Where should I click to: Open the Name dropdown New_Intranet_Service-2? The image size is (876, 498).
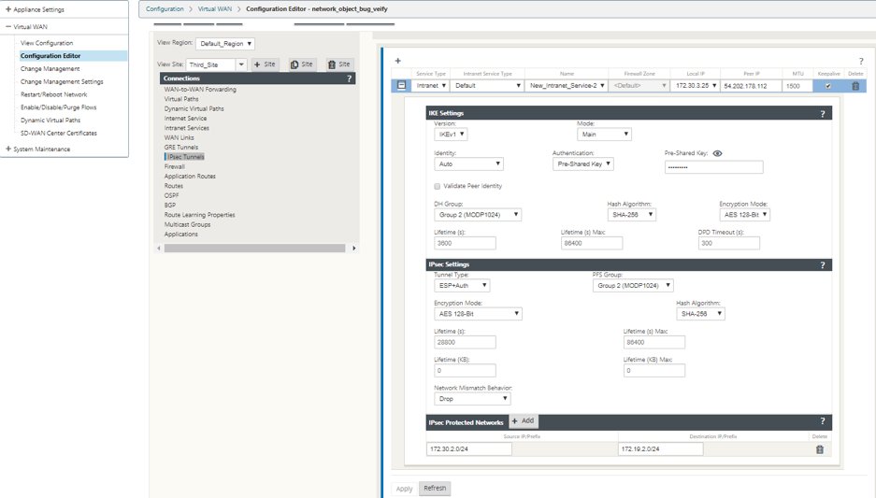pos(567,85)
